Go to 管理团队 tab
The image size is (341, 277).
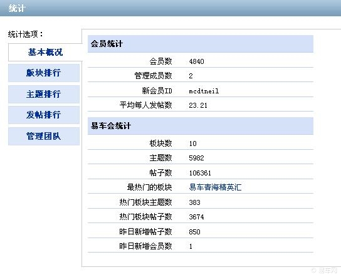44,137
